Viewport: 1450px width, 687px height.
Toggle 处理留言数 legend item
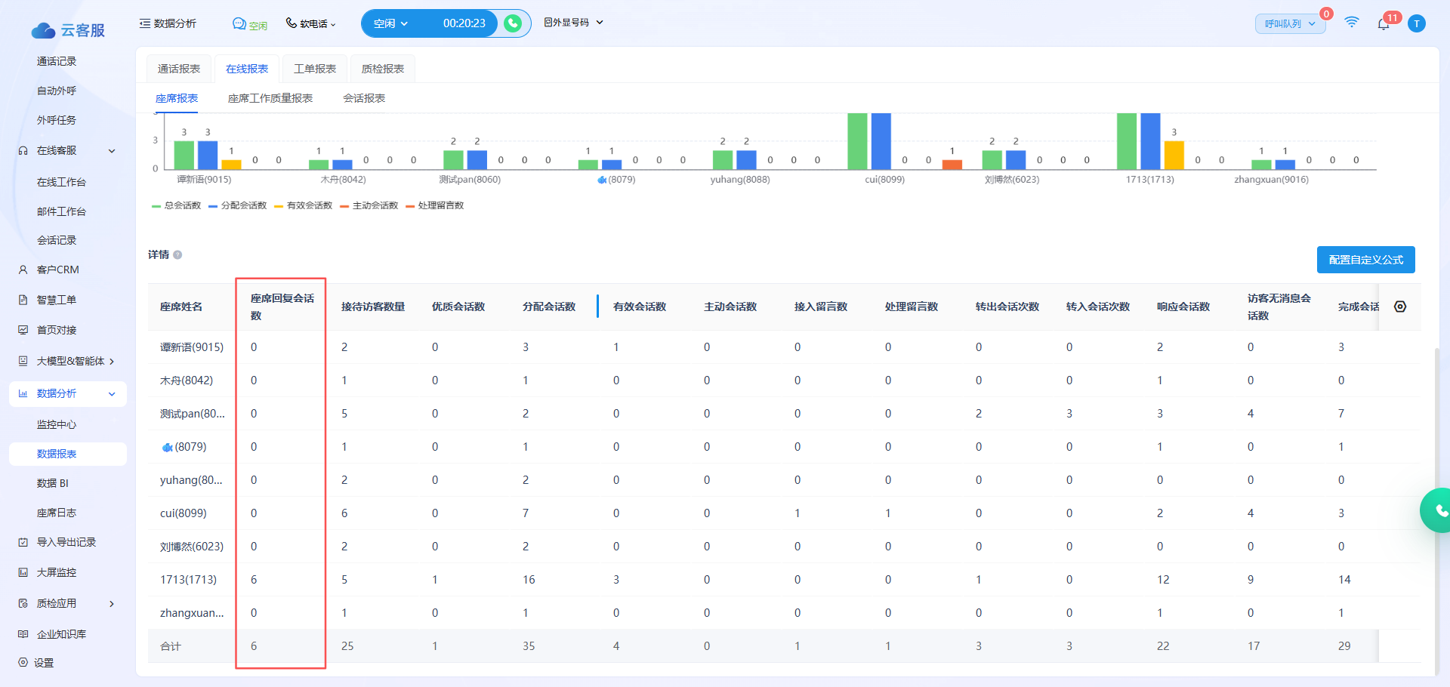point(435,205)
